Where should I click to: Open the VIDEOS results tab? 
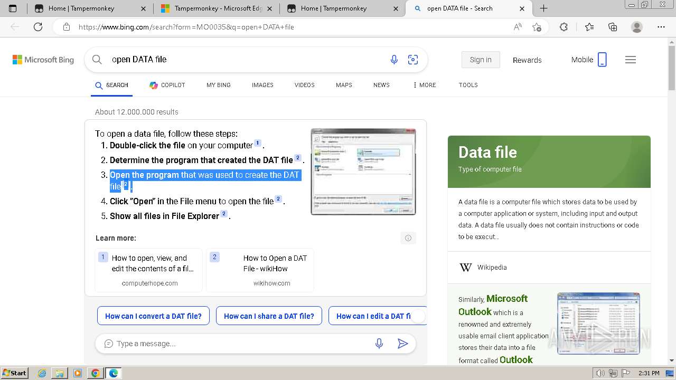pyautogui.click(x=305, y=85)
